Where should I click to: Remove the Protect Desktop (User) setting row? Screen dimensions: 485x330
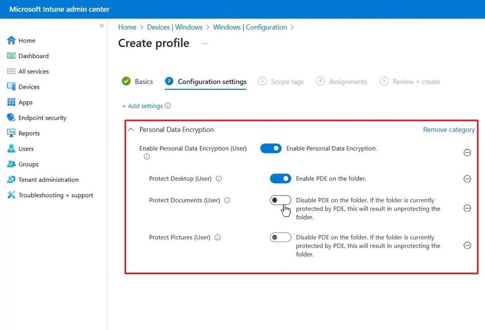467,179
